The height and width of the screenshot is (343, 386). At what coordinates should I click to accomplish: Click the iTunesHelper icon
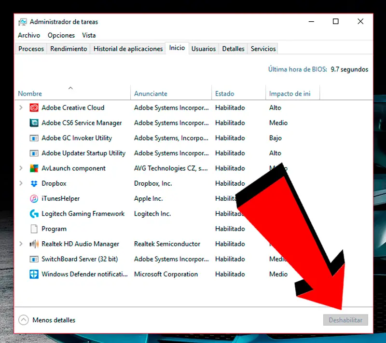click(34, 199)
